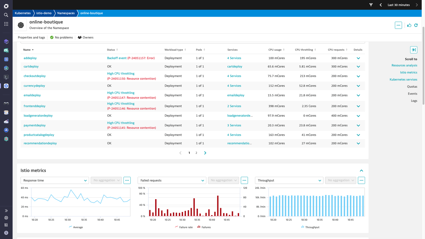Go to previous timeframe with back arrow
The width and height of the screenshot is (425, 239).
(381, 5)
